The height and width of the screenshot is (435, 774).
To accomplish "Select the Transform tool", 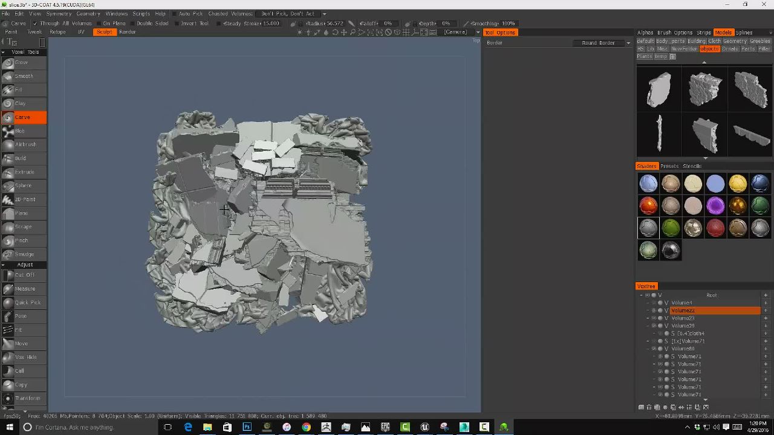I will [23, 398].
